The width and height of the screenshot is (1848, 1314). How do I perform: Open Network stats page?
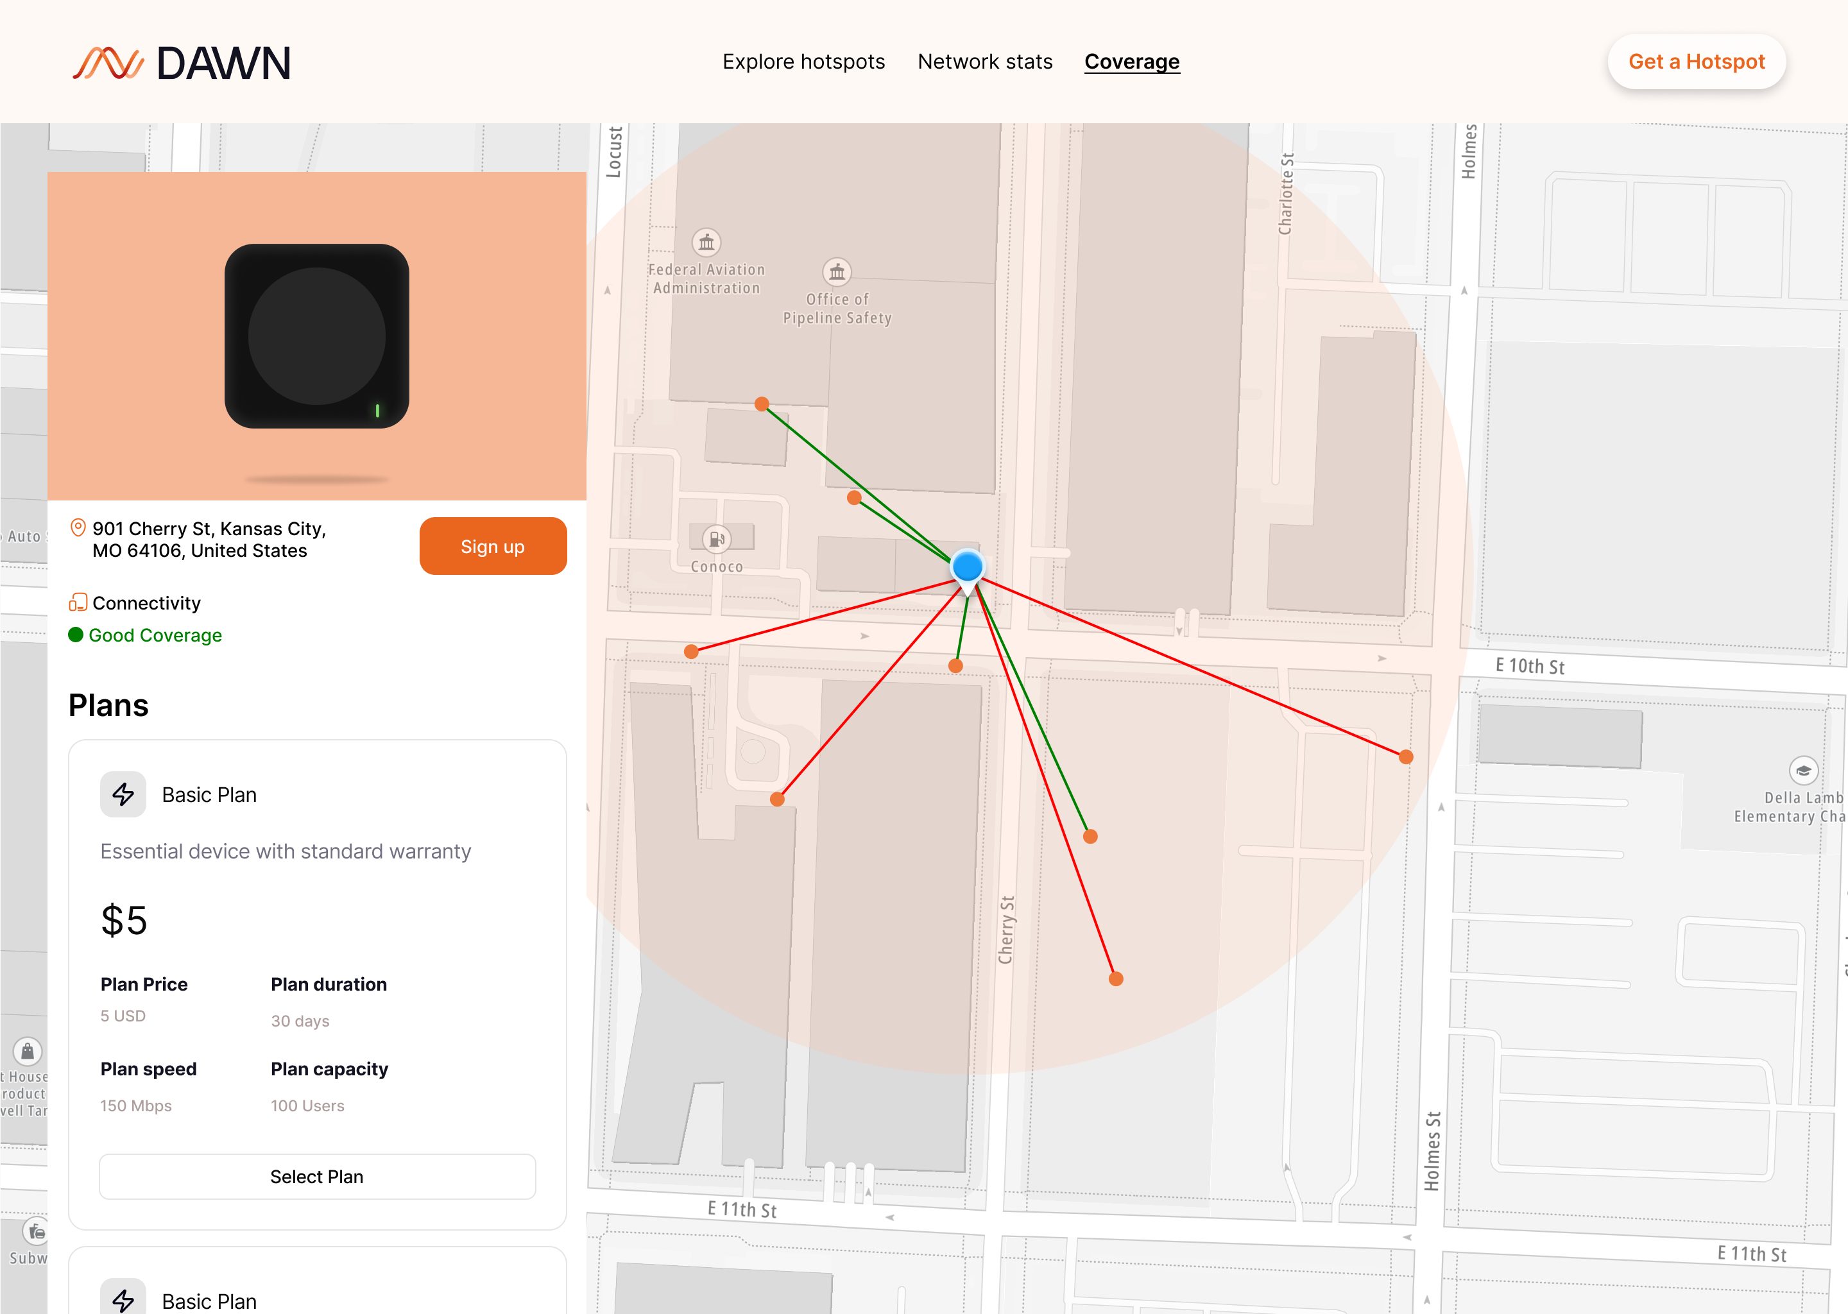[x=985, y=62]
